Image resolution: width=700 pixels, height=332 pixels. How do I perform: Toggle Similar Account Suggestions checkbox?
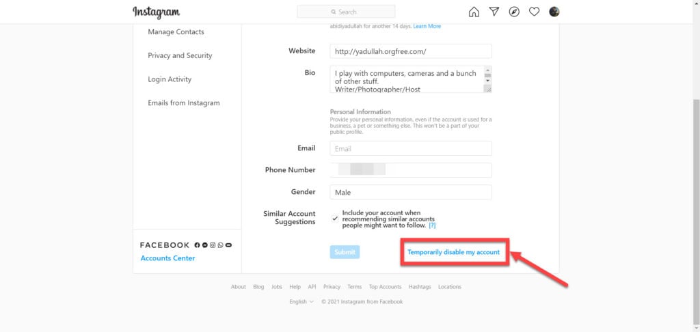tap(335, 219)
